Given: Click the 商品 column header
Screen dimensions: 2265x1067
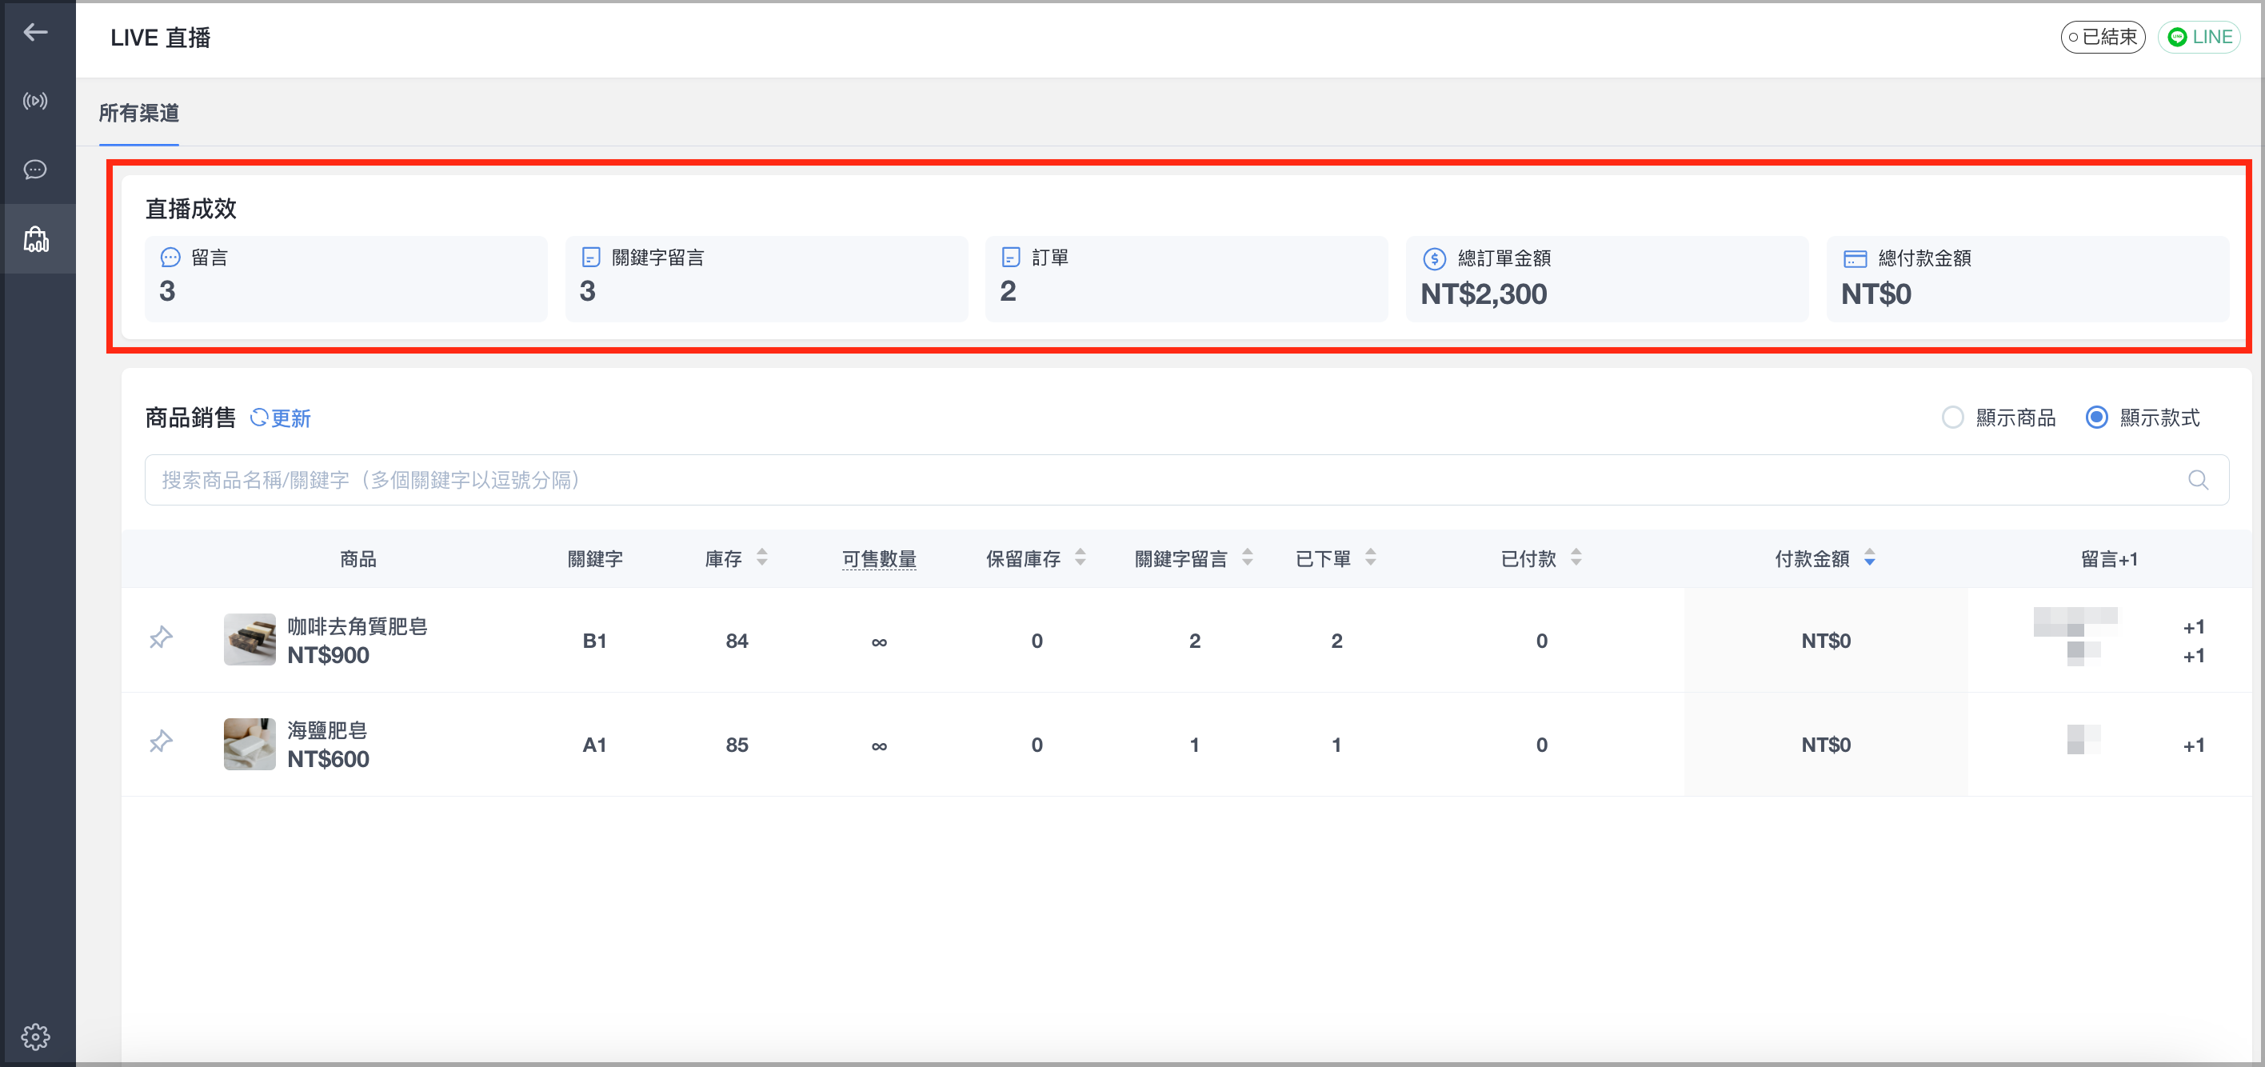Looking at the screenshot, I should 358,558.
